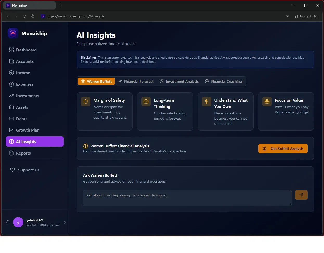Click the Income up-arrow icon
324x253 pixels.
pyautogui.click(x=11, y=73)
